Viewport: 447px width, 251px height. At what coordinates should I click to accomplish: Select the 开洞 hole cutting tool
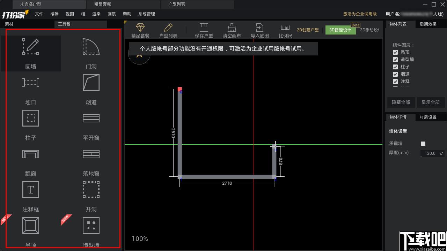pos(91,197)
